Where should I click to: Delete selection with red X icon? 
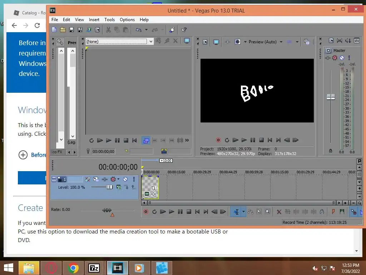point(279,212)
